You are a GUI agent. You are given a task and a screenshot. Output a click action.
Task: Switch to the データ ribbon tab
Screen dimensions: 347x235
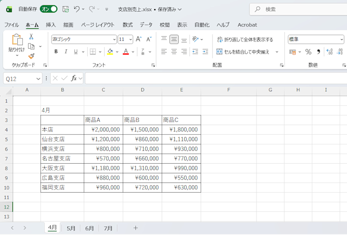[146, 25]
